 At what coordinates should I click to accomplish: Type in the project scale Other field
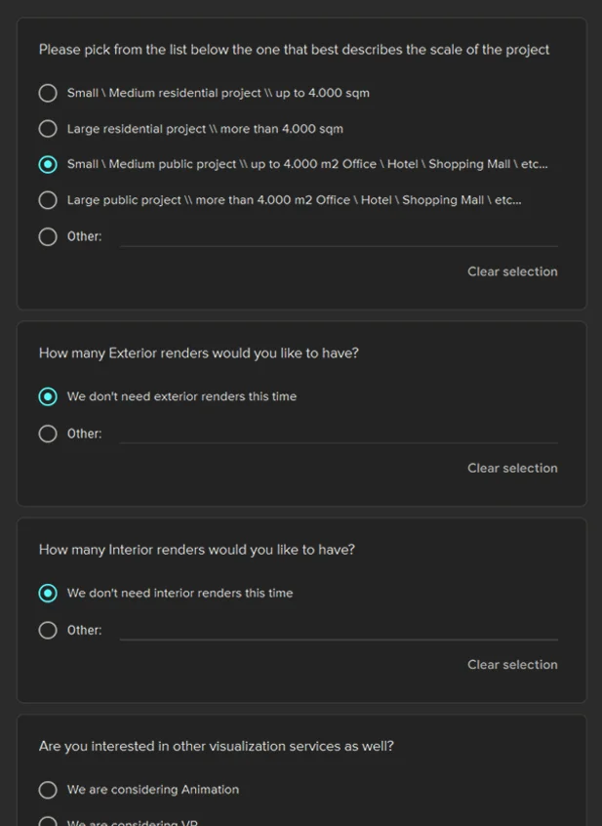338,236
